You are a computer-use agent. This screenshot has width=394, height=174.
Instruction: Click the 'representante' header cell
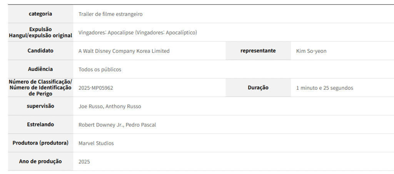(258, 51)
